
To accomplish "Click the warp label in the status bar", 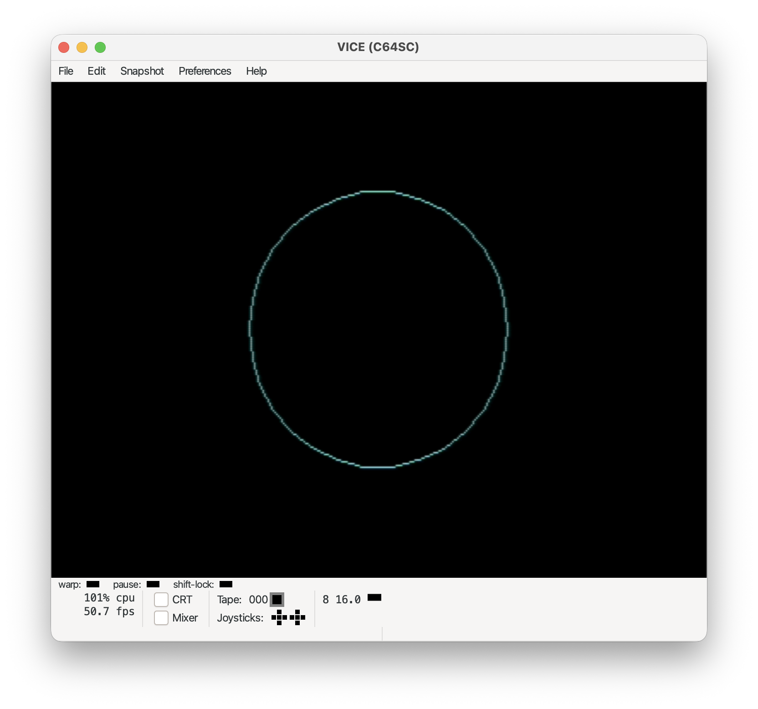I will pos(70,585).
